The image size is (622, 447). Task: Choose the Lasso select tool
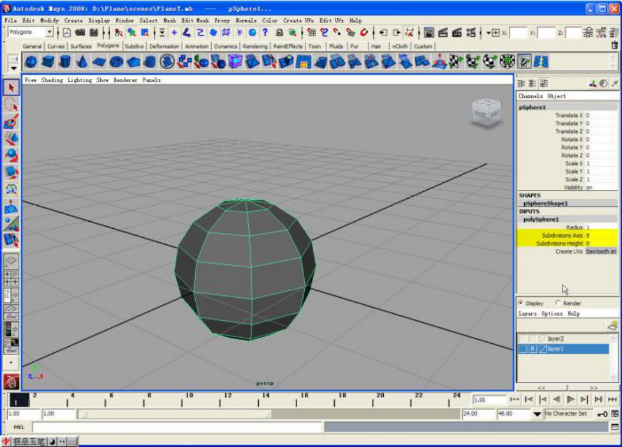(x=11, y=105)
